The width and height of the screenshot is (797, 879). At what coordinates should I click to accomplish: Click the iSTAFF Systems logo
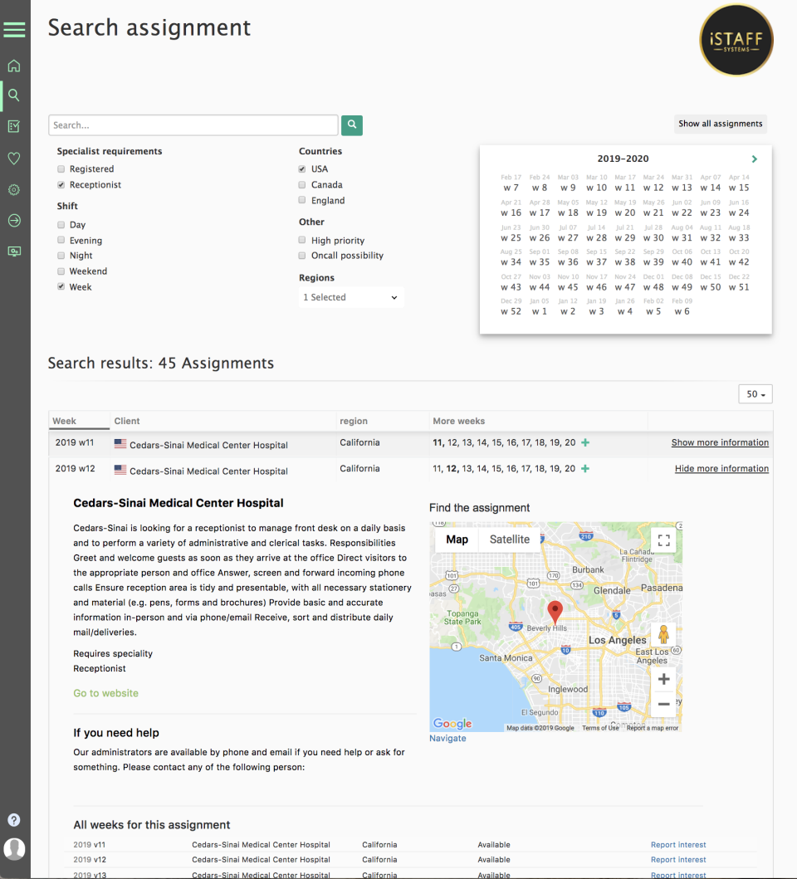click(736, 40)
